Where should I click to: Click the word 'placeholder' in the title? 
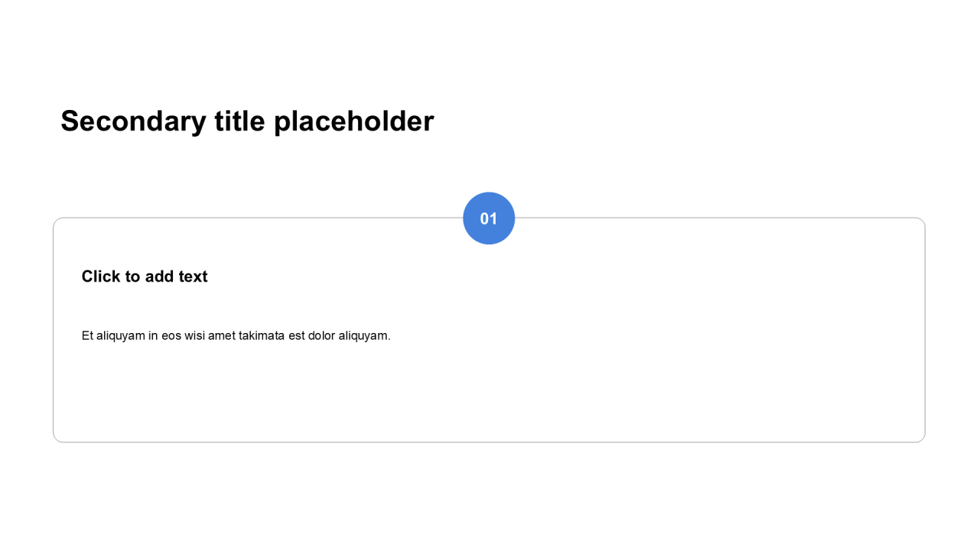pyautogui.click(x=353, y=121)
